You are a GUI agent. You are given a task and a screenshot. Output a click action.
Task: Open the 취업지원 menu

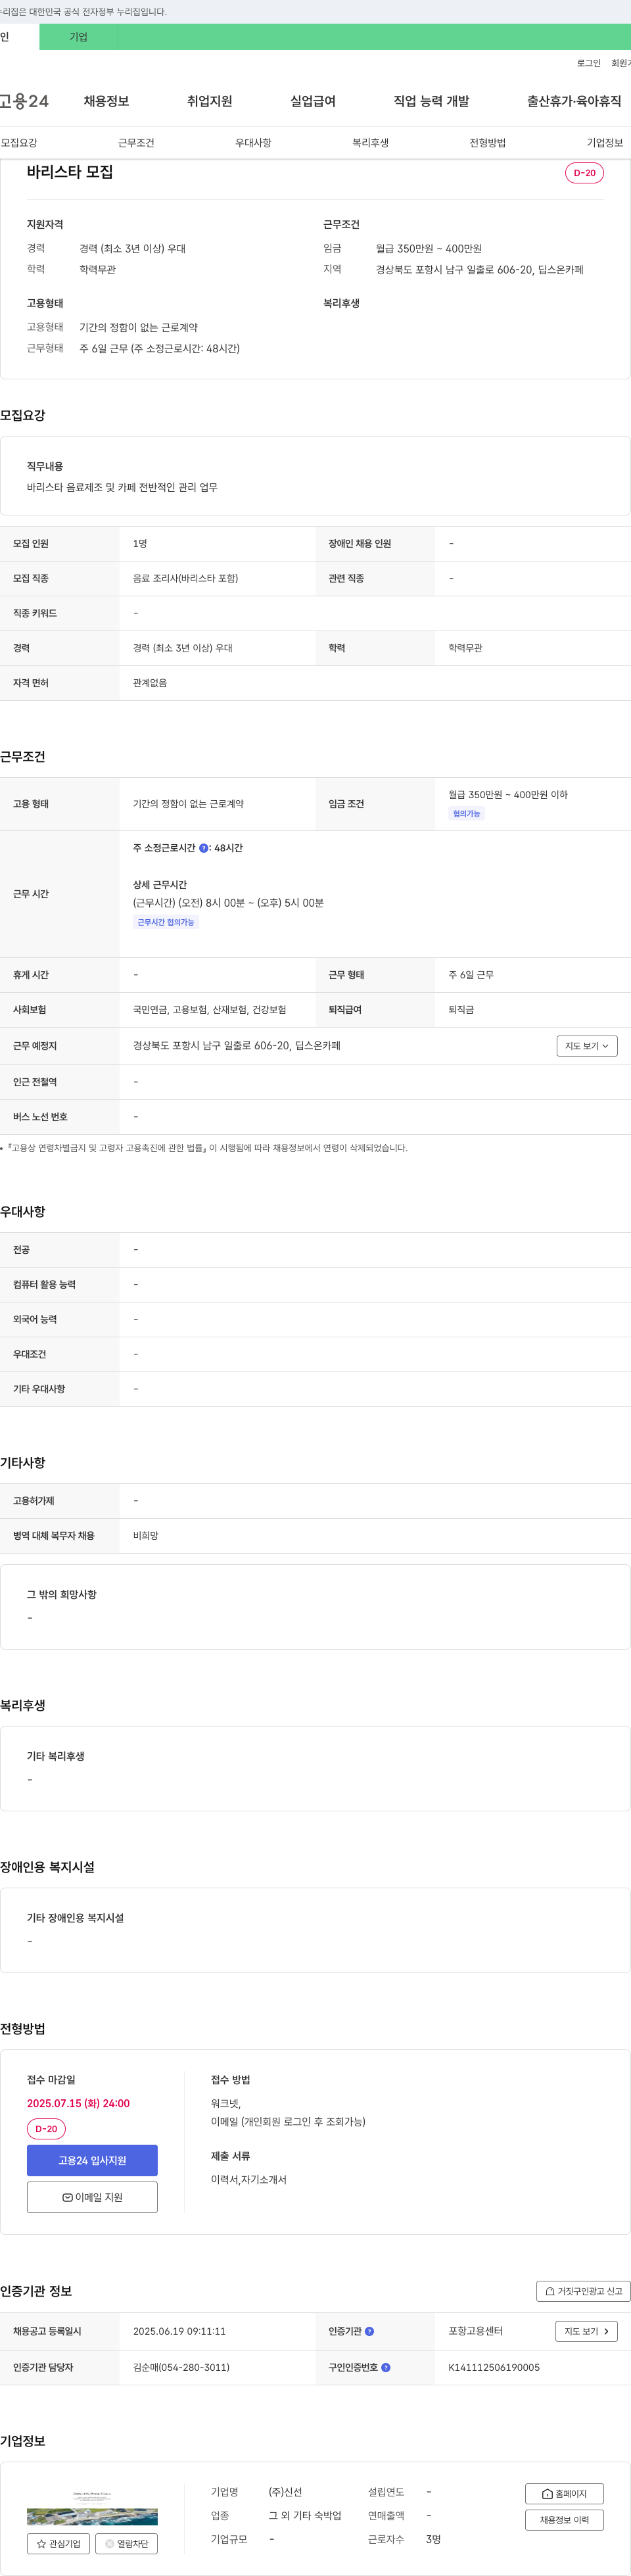point(209,101)
